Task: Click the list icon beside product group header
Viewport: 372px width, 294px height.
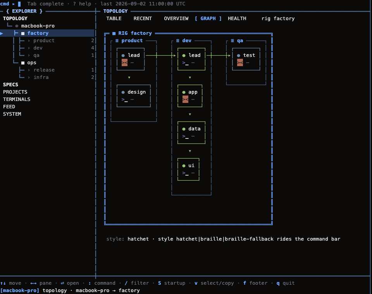Action: (x=117, y=41)
